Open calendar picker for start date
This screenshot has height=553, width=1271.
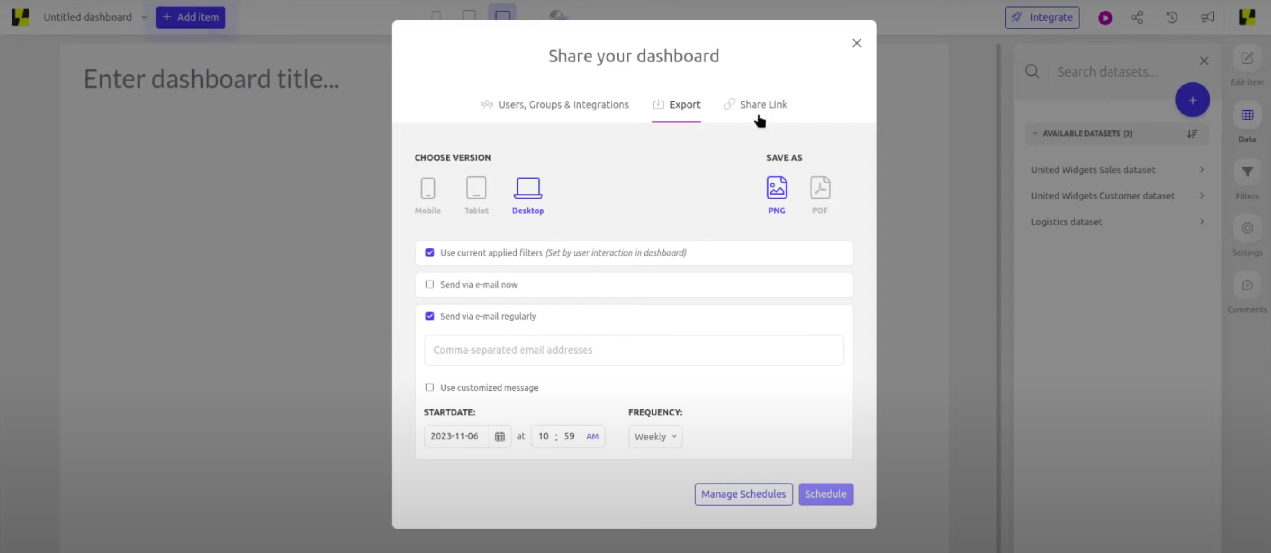point(499,437)
